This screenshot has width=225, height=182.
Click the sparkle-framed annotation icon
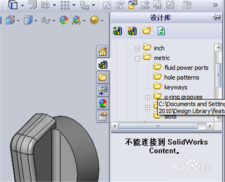170,5
